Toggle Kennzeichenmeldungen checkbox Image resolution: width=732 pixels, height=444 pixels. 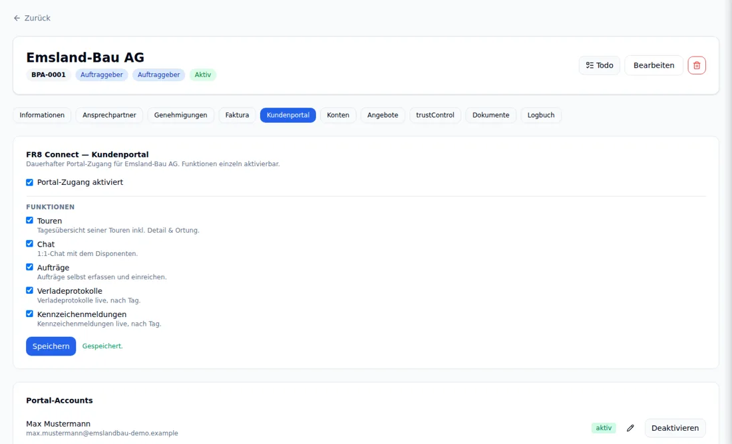click(x=29, y=314)
